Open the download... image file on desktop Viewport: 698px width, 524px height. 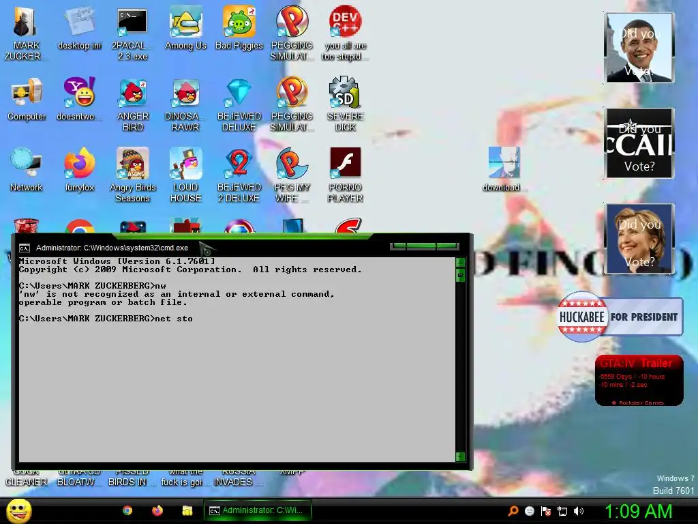504,169
